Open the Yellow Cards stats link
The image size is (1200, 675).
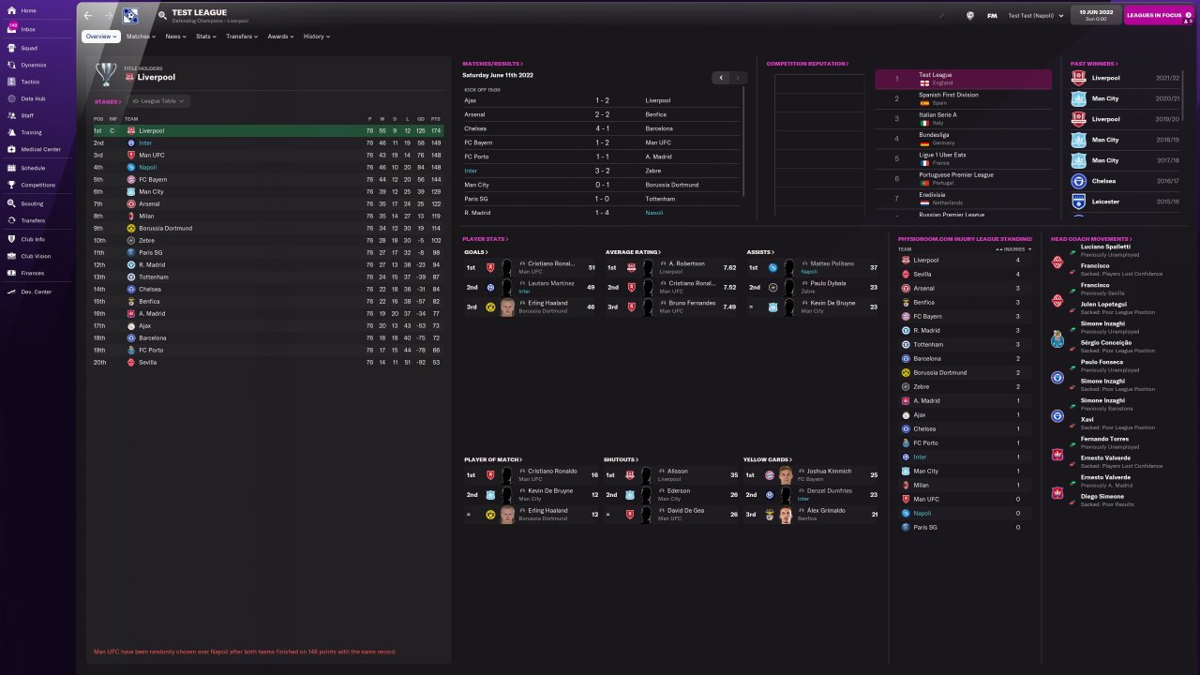point(769,459)
